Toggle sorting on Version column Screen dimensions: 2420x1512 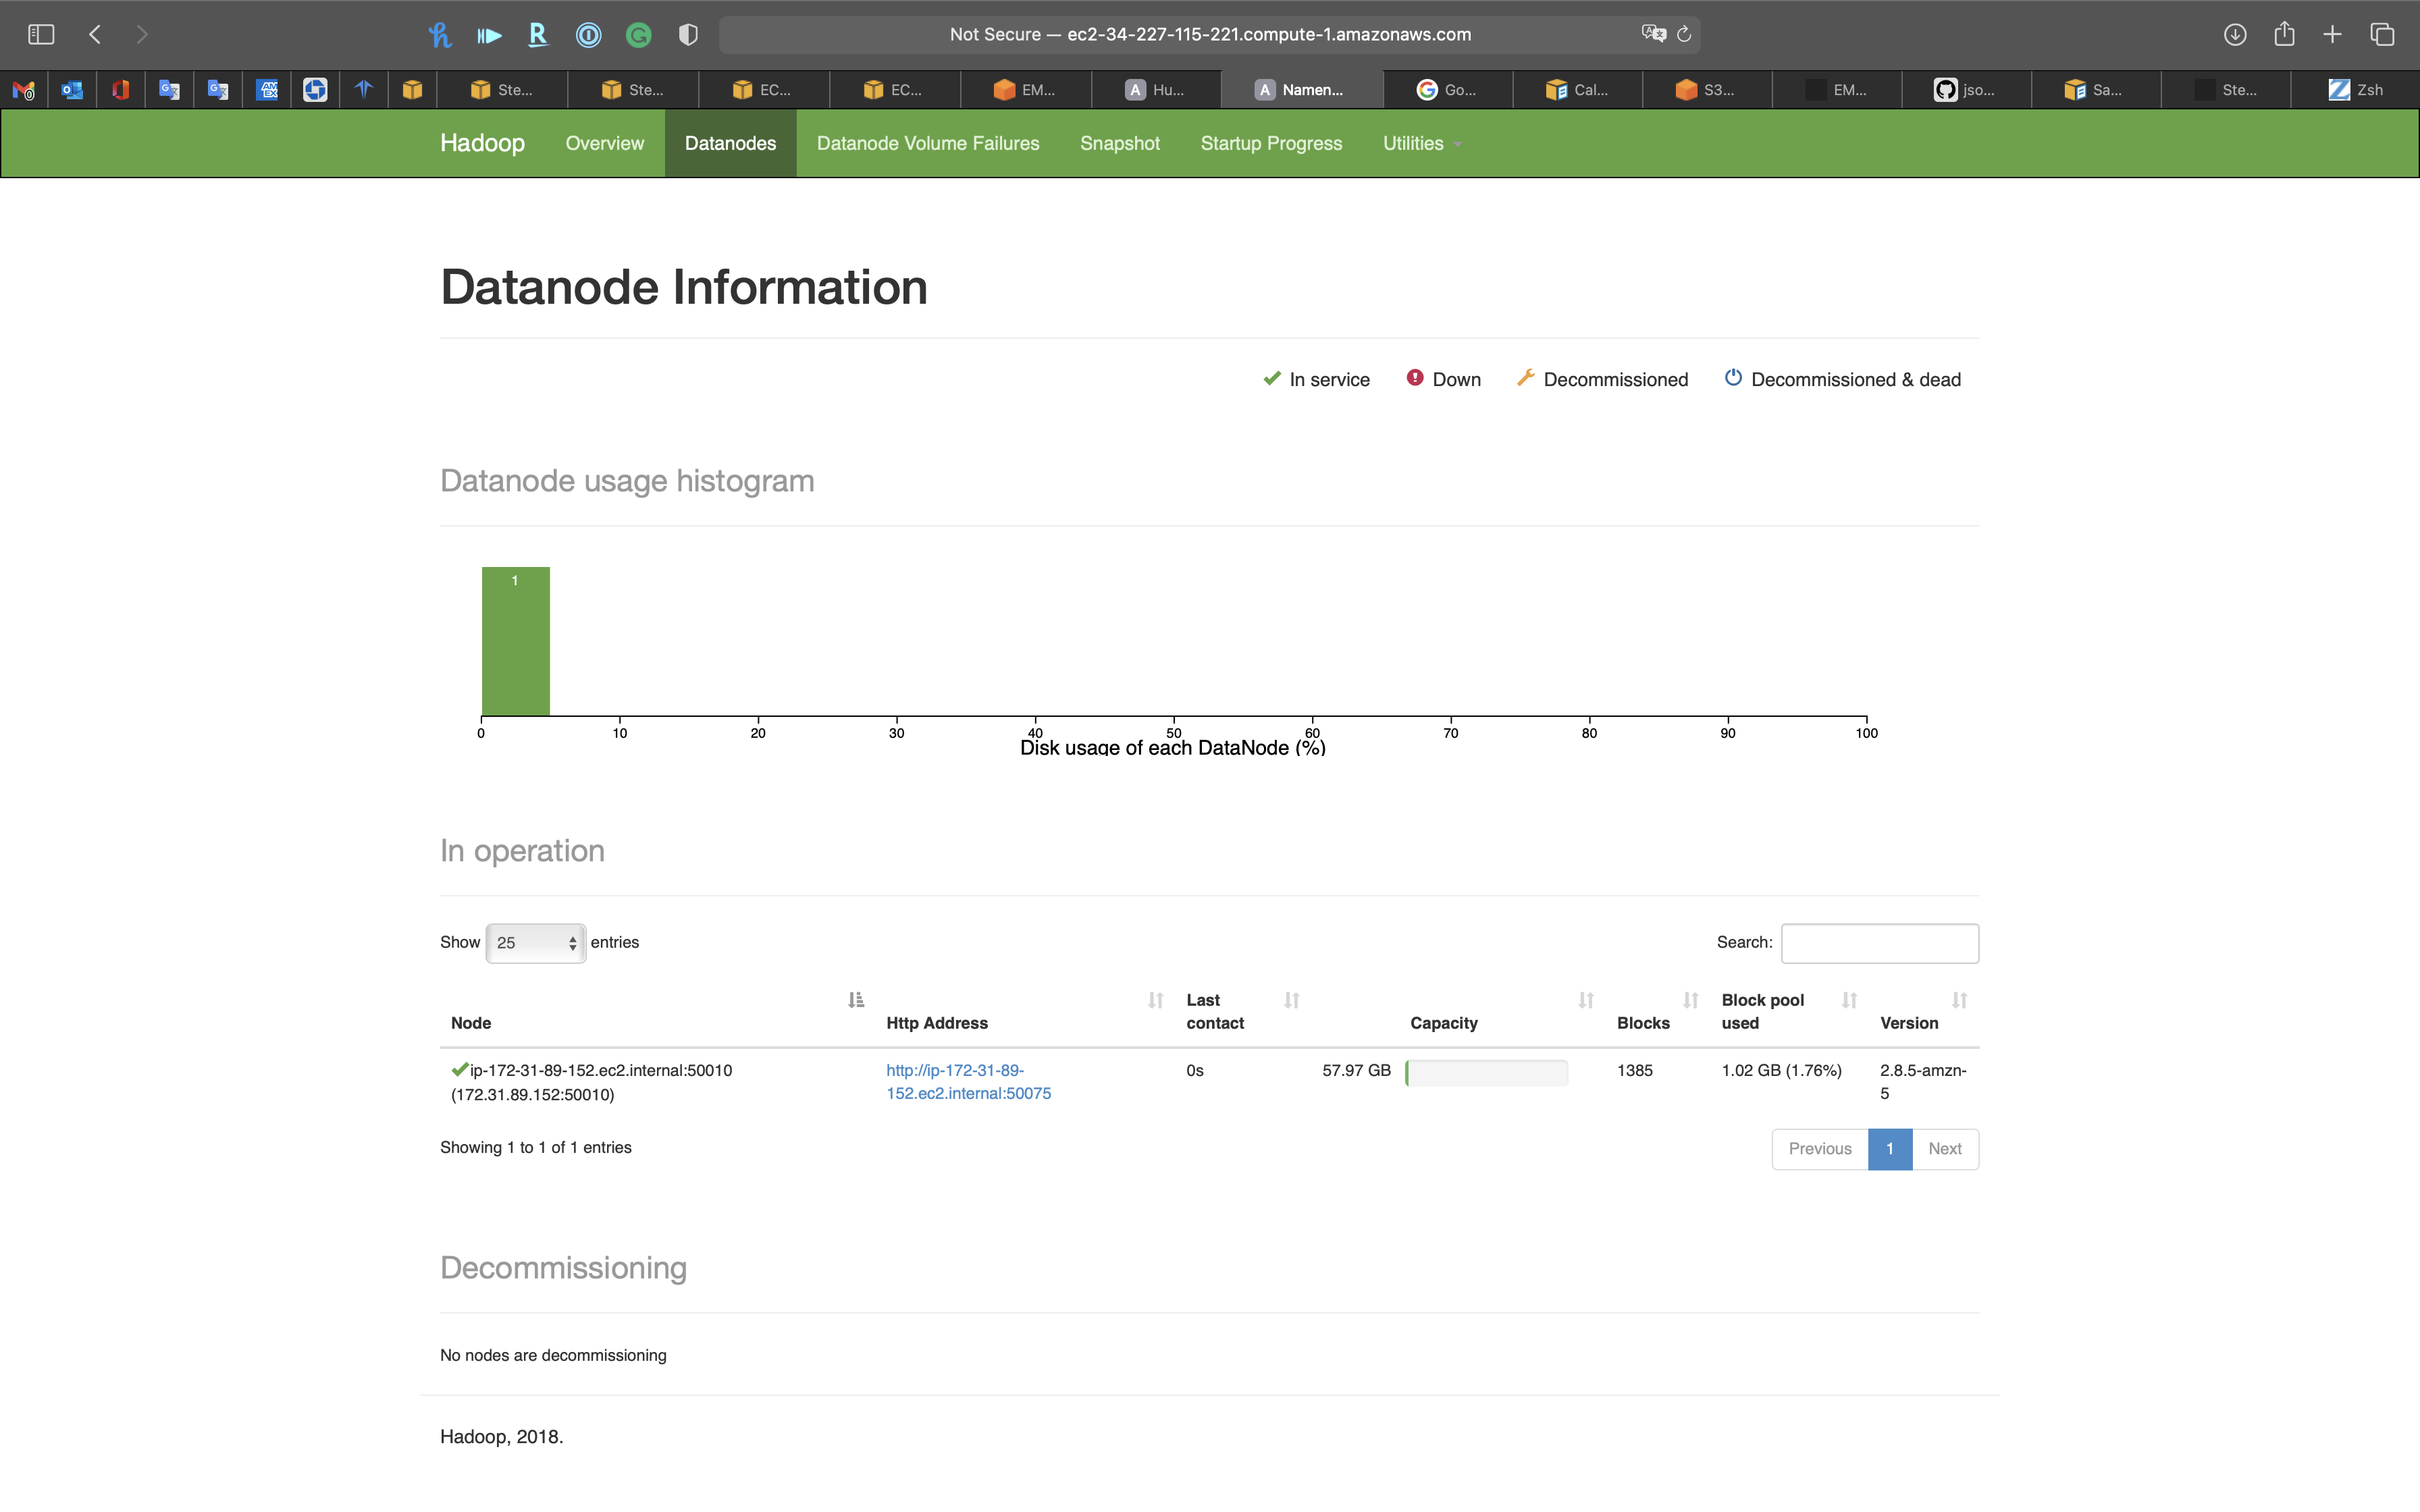1959,1000
